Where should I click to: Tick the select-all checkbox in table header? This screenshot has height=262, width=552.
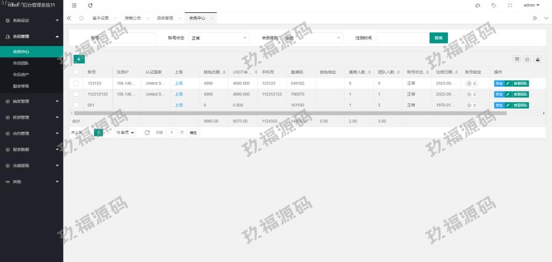(76, 72)
